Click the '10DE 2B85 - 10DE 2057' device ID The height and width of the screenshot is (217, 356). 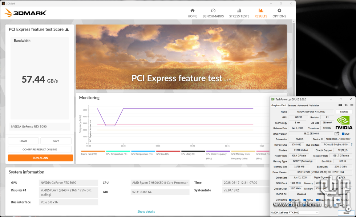[338, 139]
